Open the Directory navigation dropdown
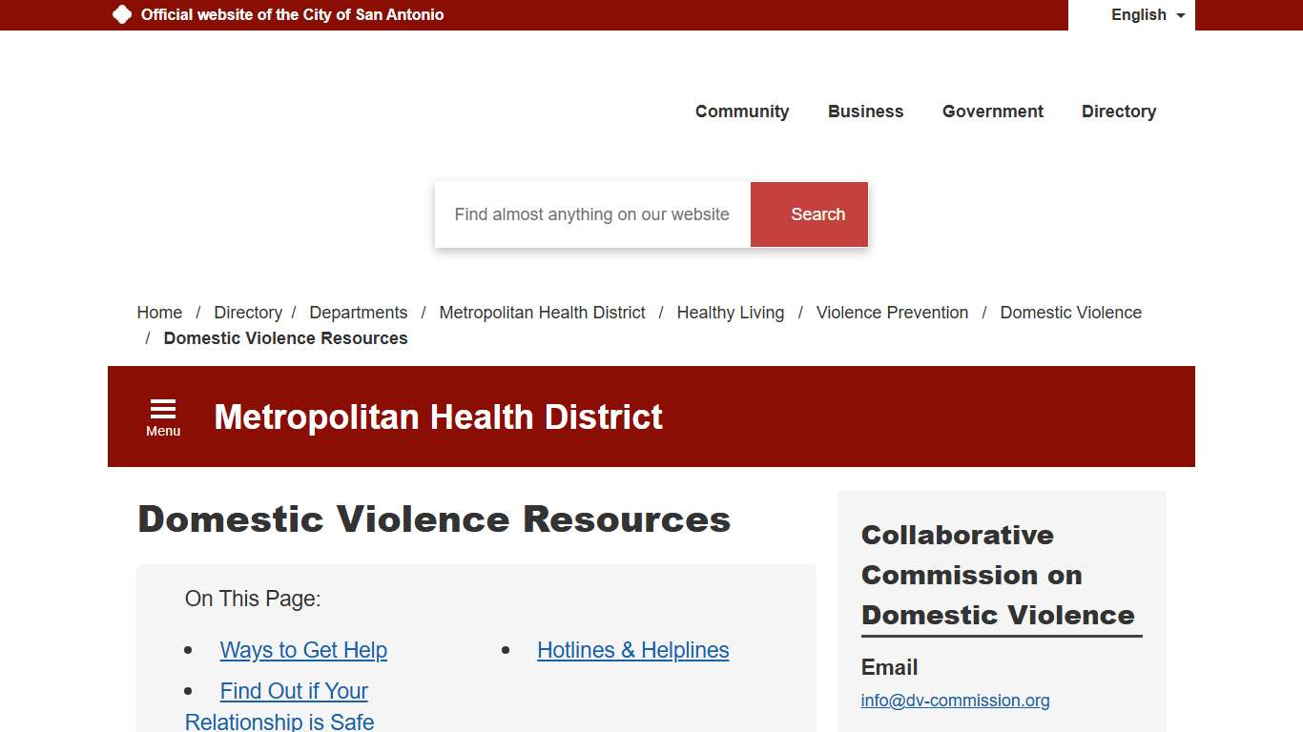Screen dimensions: 1303x732 1118,112
